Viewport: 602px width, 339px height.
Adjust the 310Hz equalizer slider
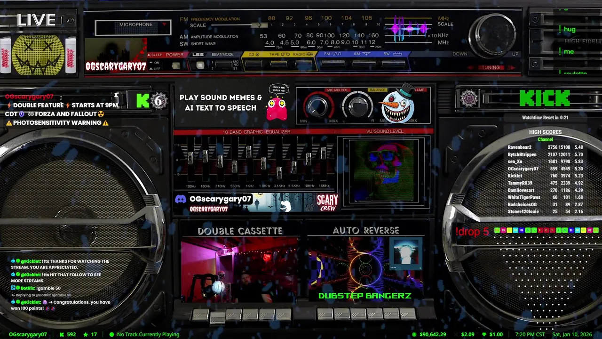pos(220,161)
